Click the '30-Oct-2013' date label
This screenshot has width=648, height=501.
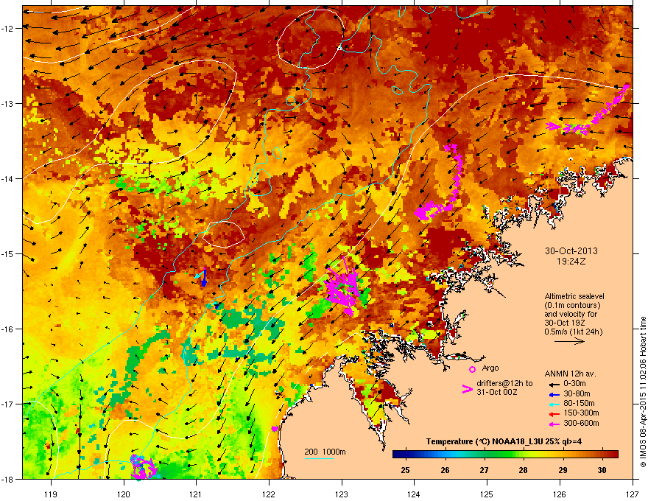pos(571,251)
